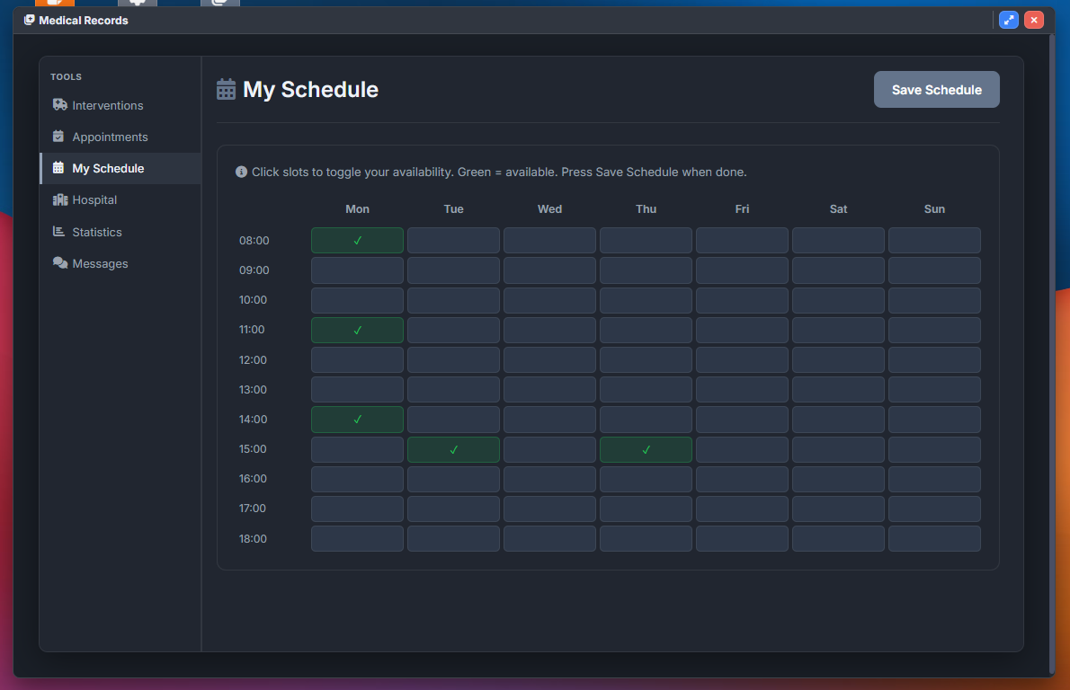Click the Tue column header
The image size is (1070, 690).
point(453,208)
